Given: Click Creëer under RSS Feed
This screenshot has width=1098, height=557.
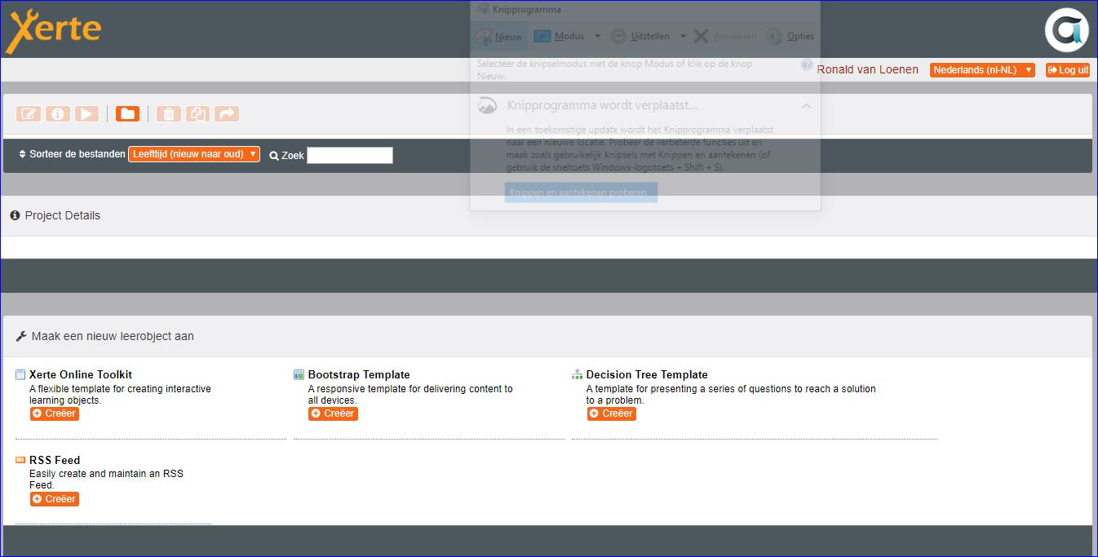Looking at the screenshot, I should coord(55,499).
